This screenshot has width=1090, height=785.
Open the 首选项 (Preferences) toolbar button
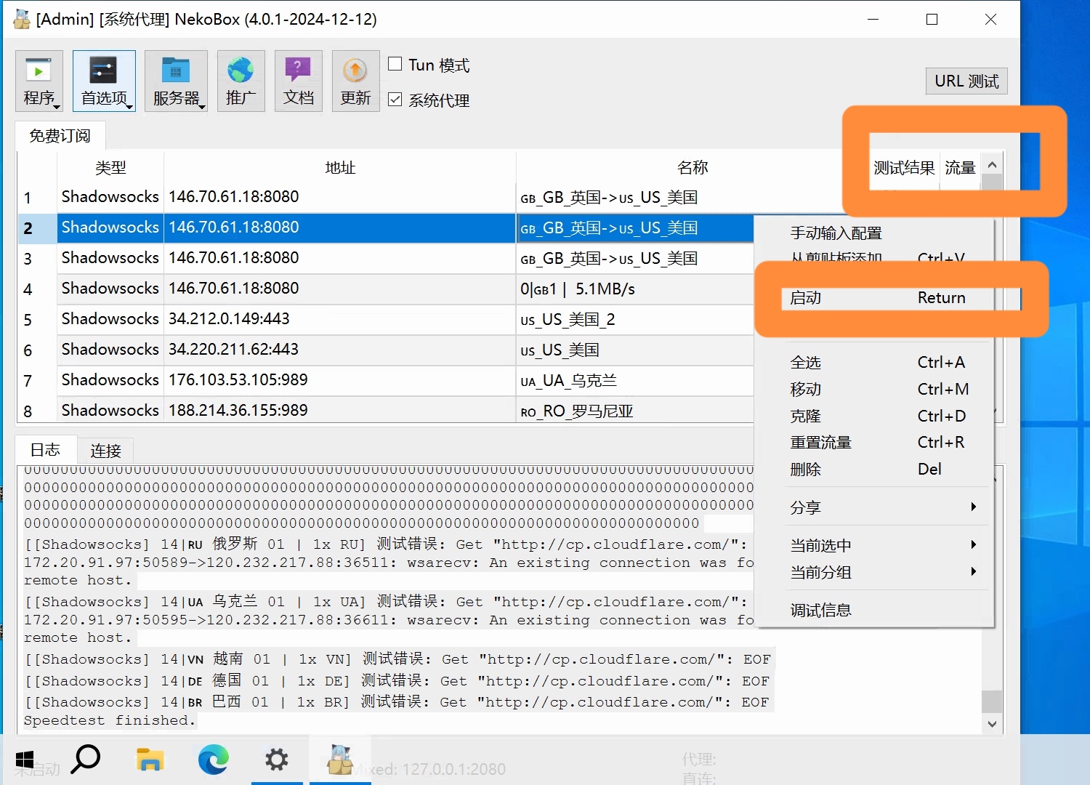click(x=104, y=81)
